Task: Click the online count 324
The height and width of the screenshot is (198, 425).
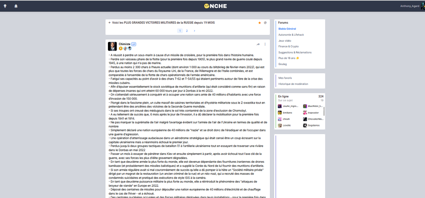Action: 321,96
